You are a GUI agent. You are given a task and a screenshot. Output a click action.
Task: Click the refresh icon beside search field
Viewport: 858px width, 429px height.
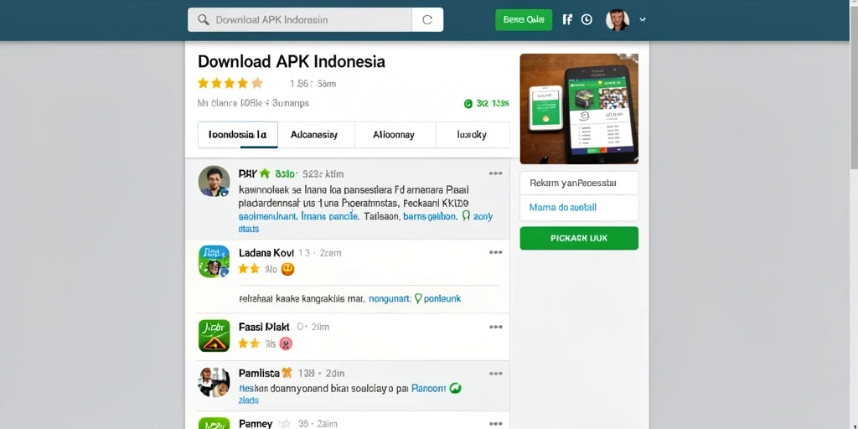pyautogui.click(x=427, y=20)
